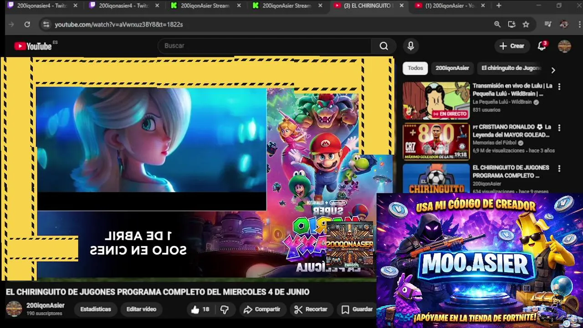The height and width of the screenshot is (328, 583).
Task: Open the media control icon in Chrome toolbar
Action: click(548, 25)
